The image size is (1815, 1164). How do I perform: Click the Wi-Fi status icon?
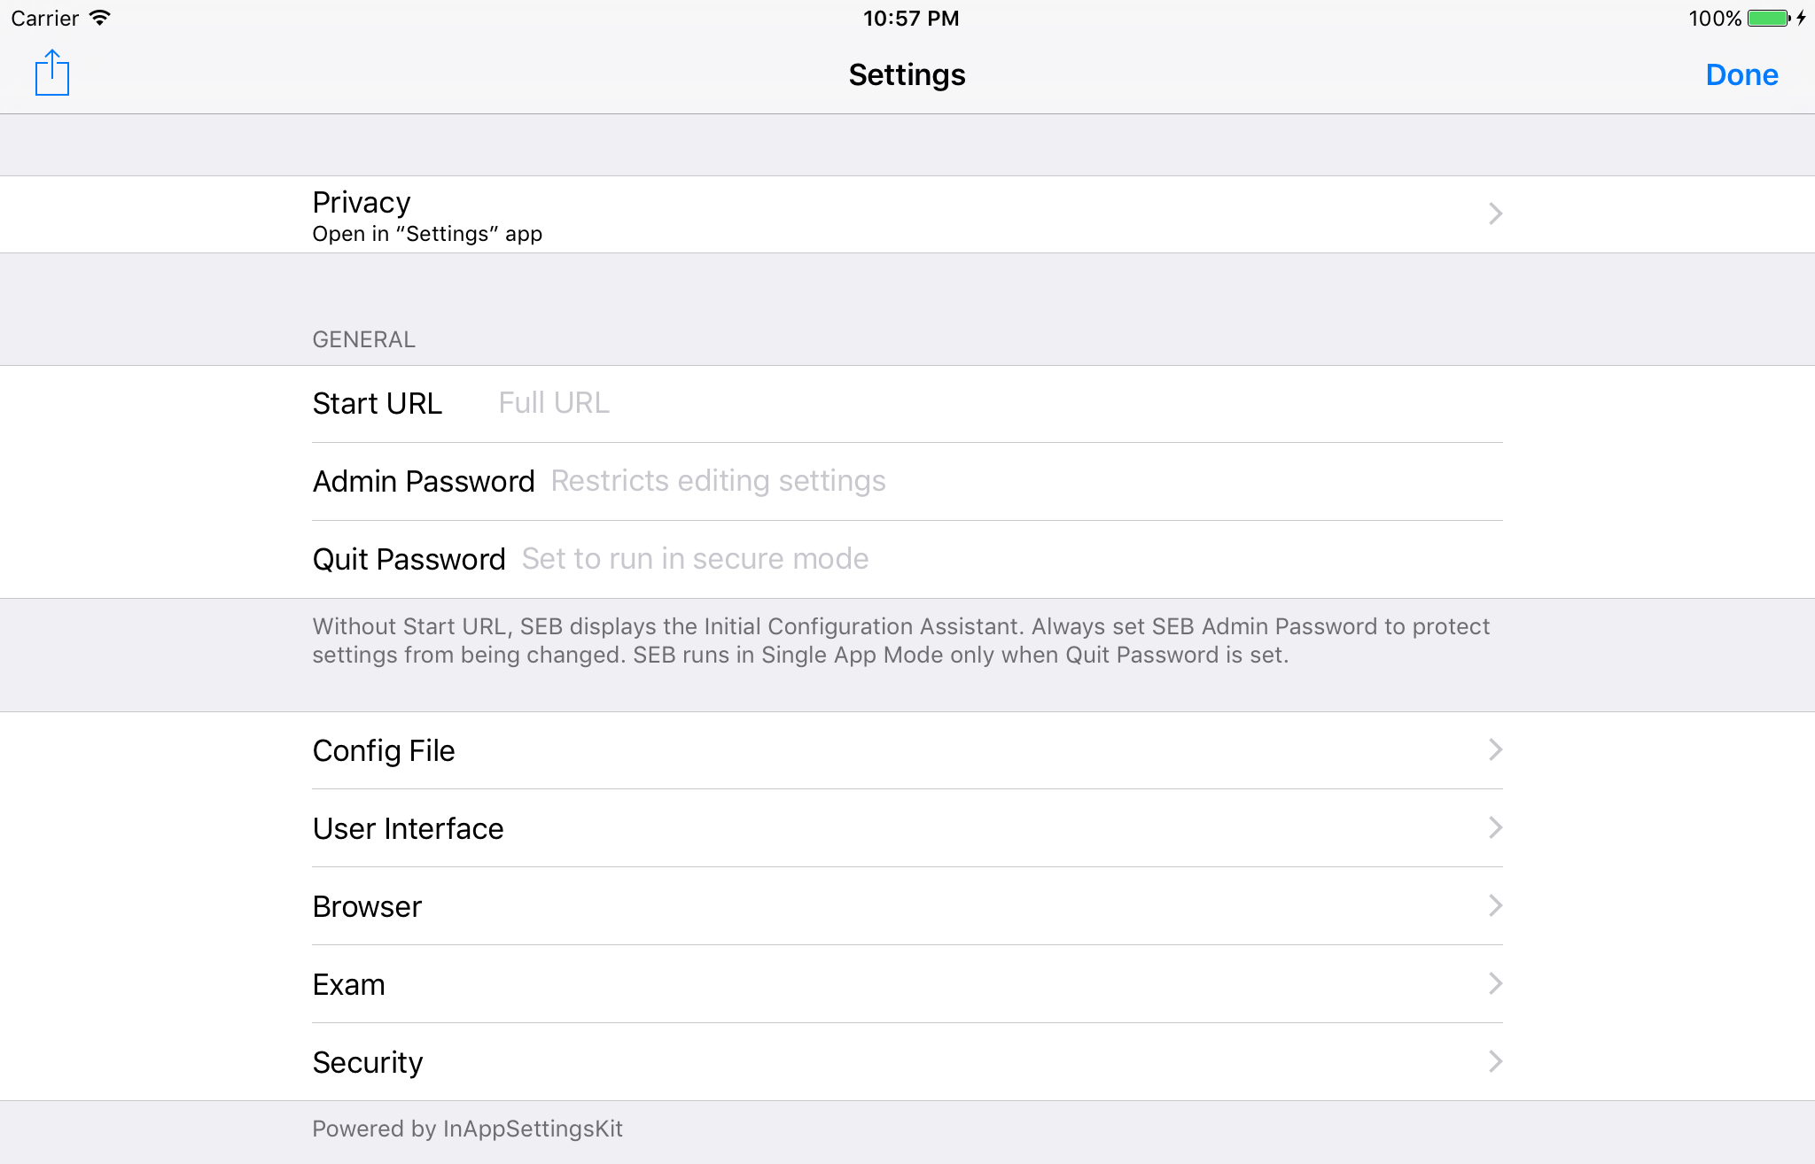[x=100, y=18]
